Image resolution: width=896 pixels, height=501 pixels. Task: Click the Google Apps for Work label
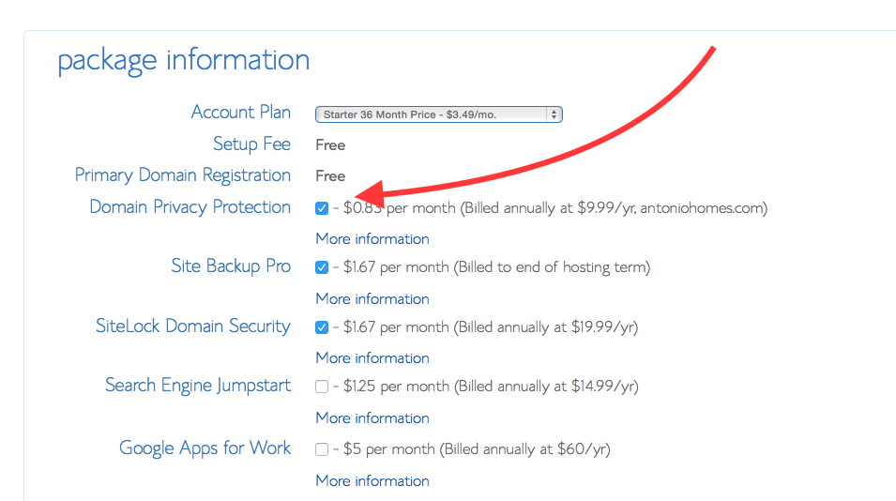point(205,448)
